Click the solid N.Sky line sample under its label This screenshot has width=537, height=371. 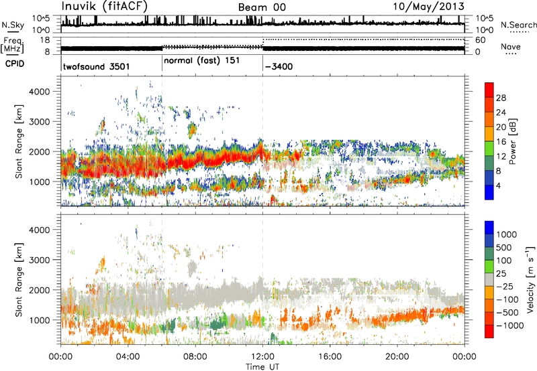tap(13, 31)
